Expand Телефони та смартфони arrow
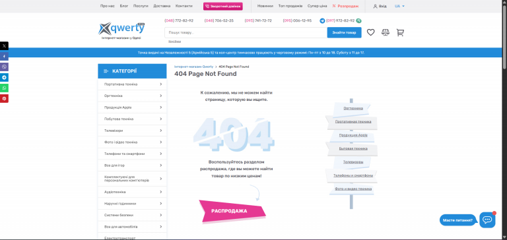Image resolution: width=507 pixels, height=240 pixels. pos(160,154)
